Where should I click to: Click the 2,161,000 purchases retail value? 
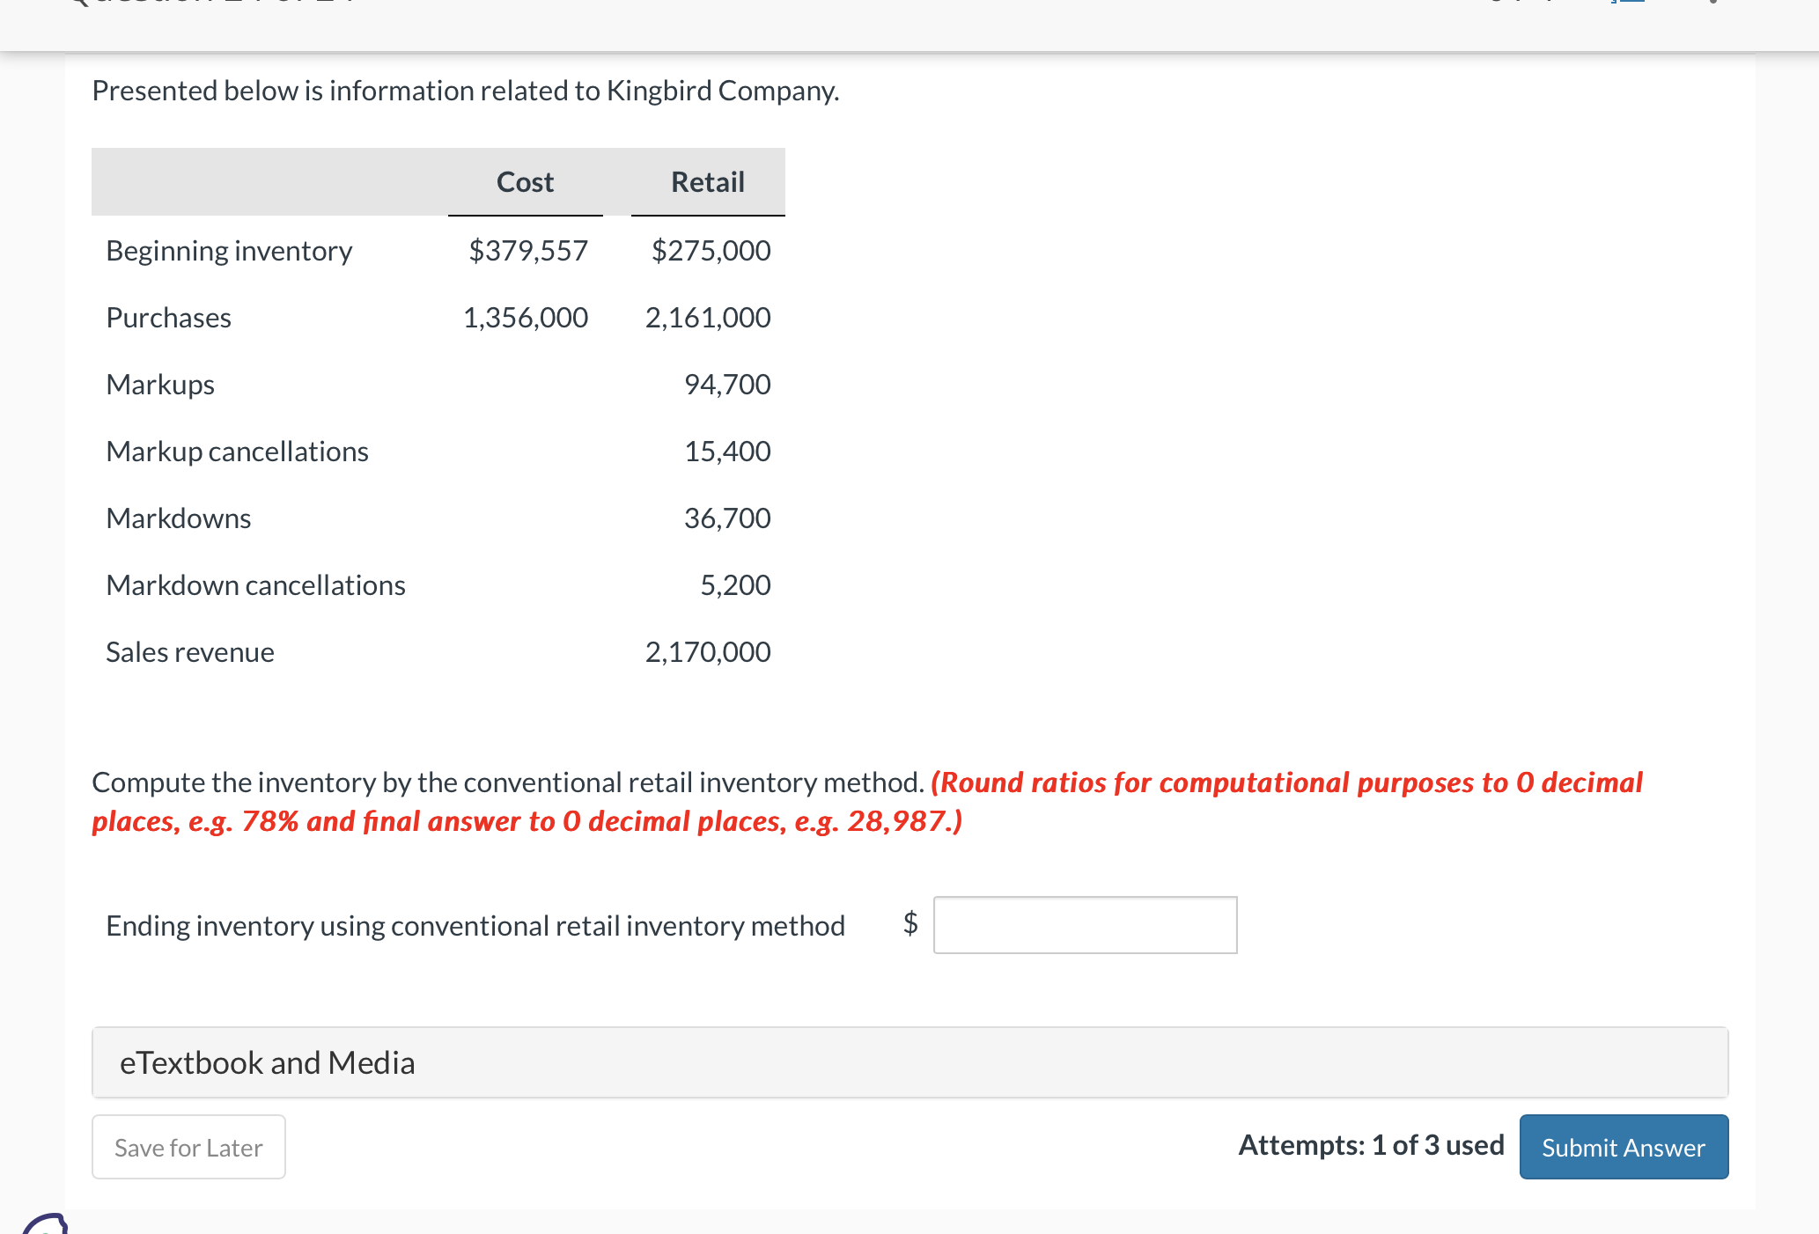pyautogui.click(x=707, y=318)
